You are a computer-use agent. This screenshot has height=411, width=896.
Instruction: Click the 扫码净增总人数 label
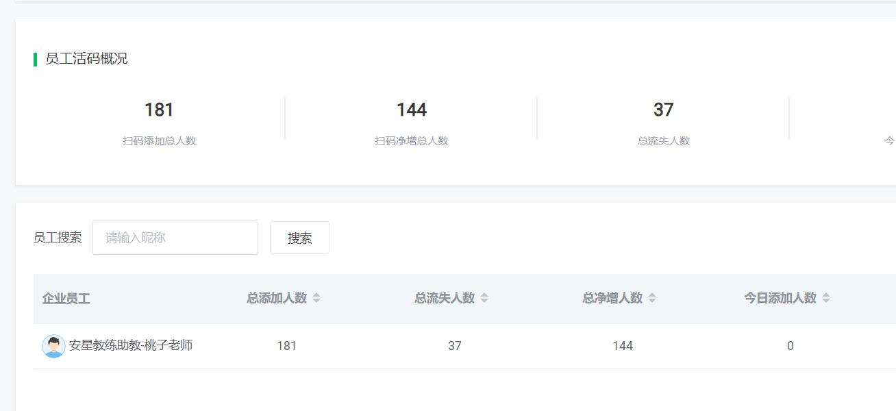point(412,141)
